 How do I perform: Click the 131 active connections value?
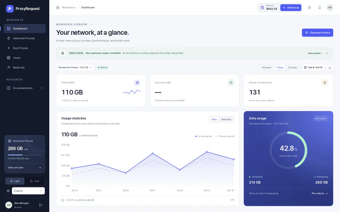coord(255,92)
